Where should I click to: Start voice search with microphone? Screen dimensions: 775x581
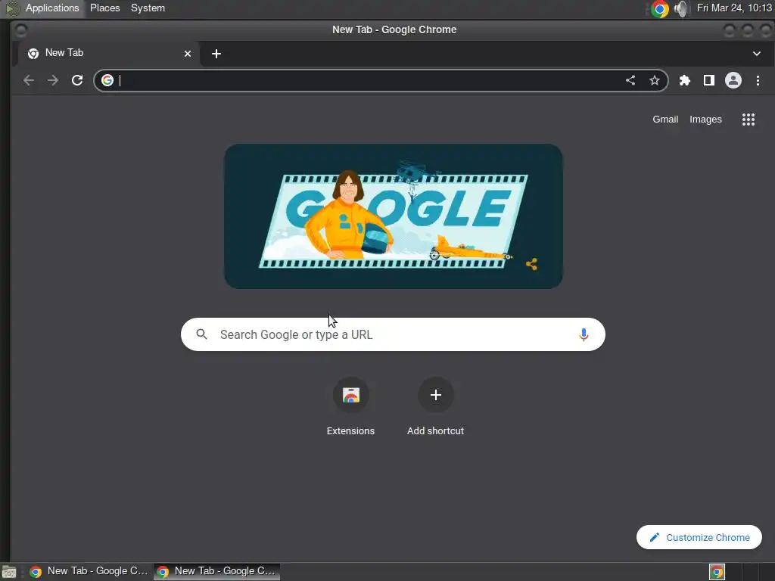(x=584, y=334)
